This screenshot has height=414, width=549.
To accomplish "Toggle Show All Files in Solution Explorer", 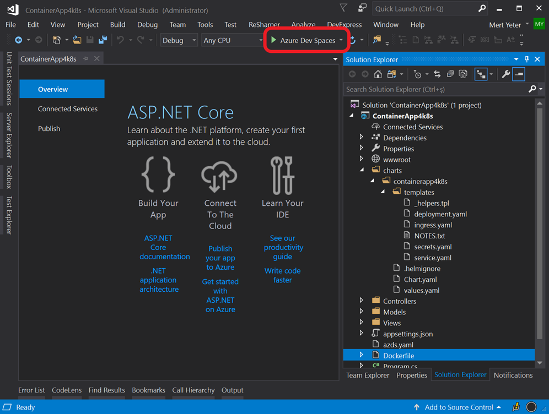I will click(463, 74).
